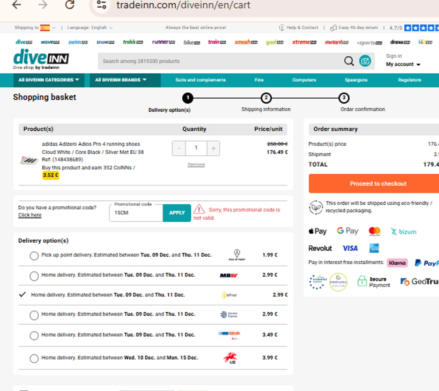Image resolution: width=439 pixels, height=391 pixels.
Task: Switch to wave store tab
Action: point(50,42)
